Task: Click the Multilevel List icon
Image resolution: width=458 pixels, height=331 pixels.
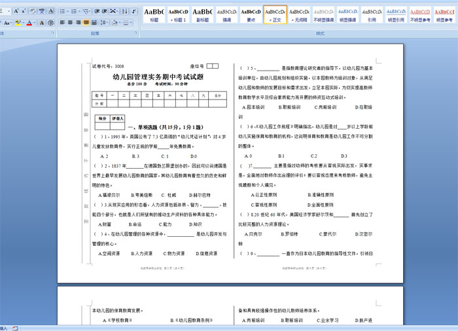Action: click(86, 11)
